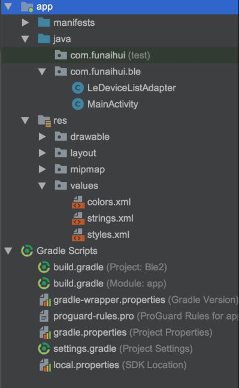Click the MainActivity class icon
The image size is (239, 388).
coord(78,104)
